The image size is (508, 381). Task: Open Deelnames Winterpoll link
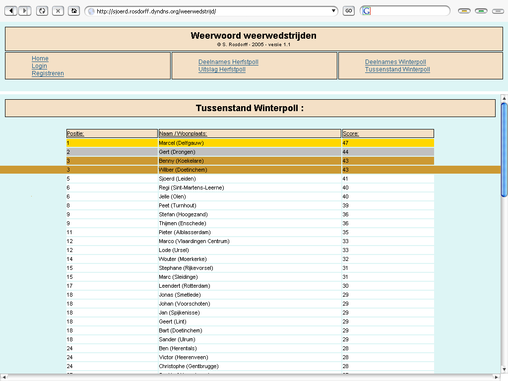395,62
